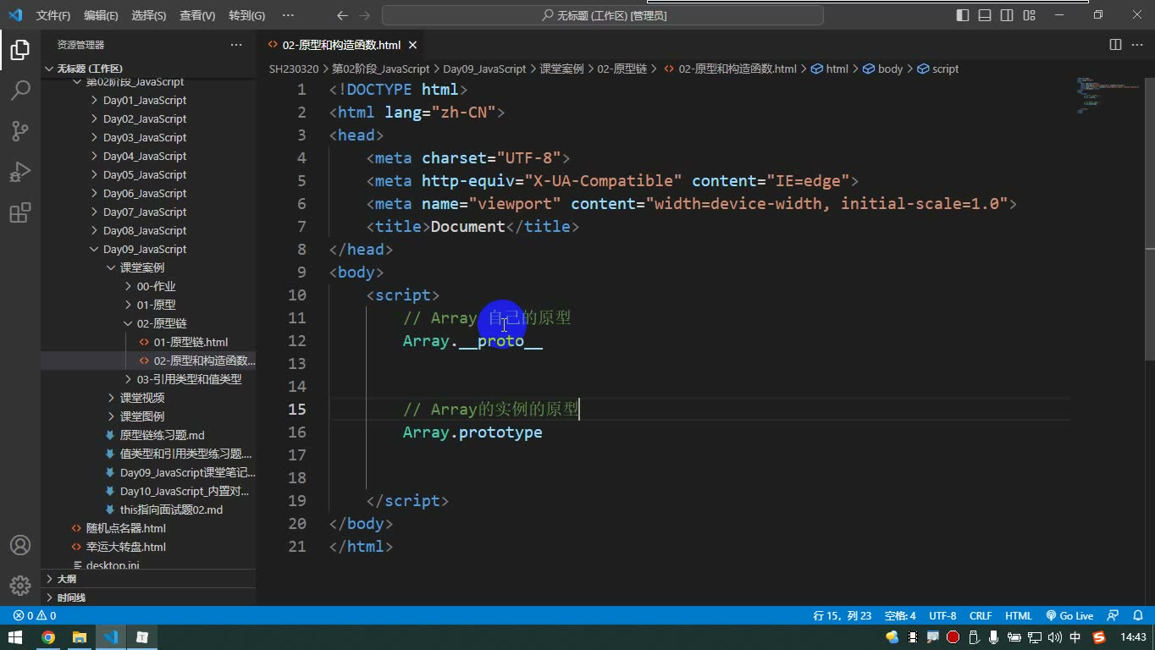
Task: Open 01-原型链.html in the explorer
Action: (x=191, y=342)
